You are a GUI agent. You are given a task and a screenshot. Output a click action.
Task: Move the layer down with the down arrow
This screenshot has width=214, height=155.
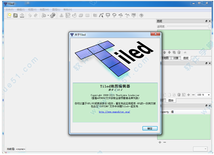click(169, 53)
